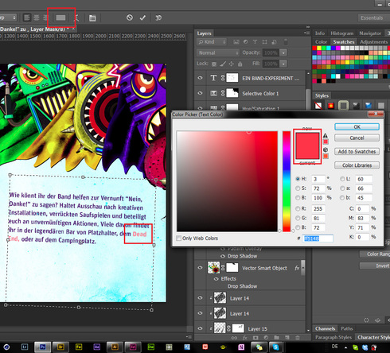Select center align text icon
This screenshot has height=353, width=390.
coord(37,17)
